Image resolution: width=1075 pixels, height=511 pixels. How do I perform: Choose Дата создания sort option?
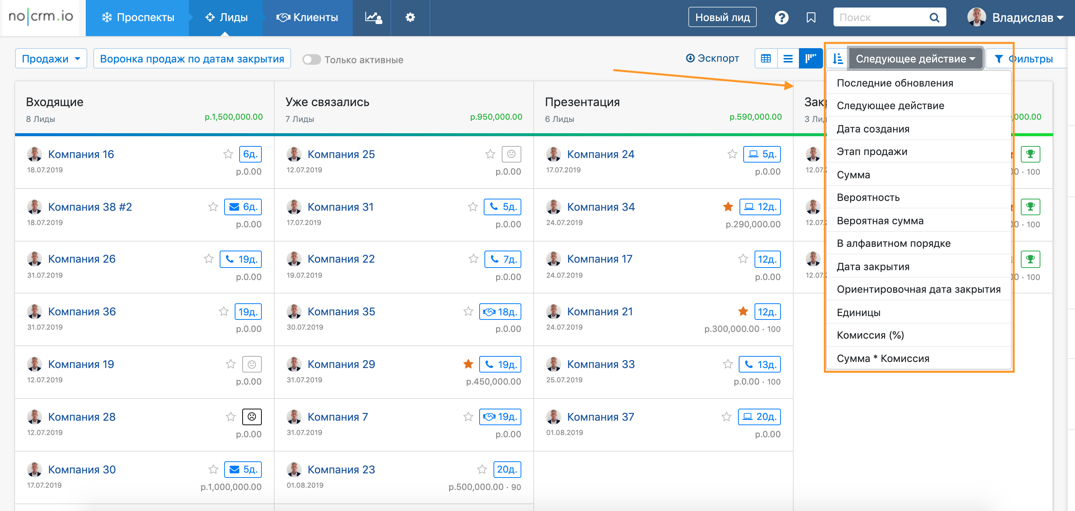pos(873,129)
